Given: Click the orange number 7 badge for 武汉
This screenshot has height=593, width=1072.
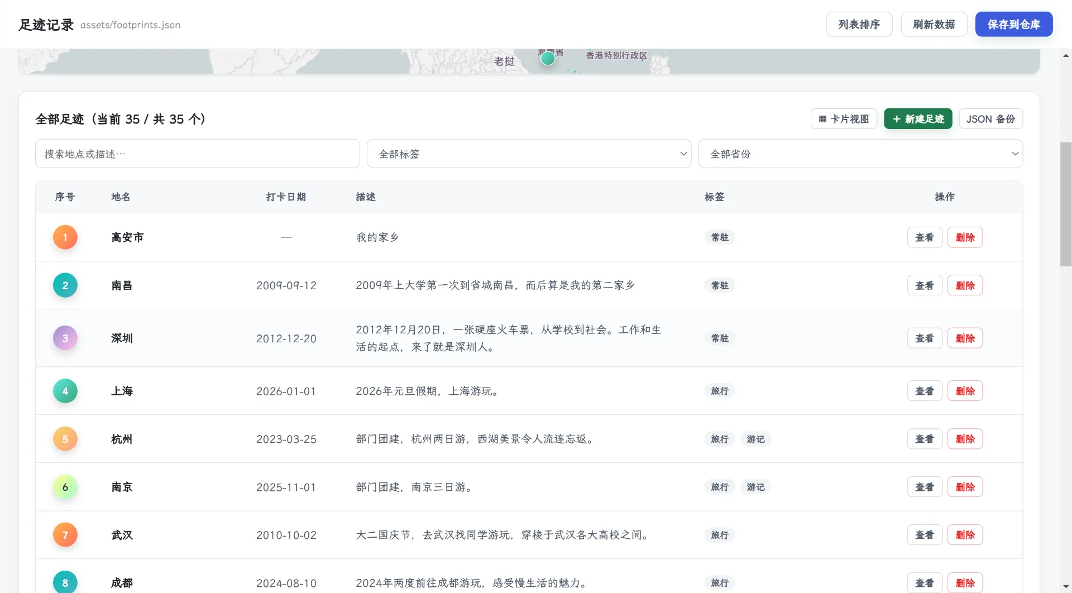Looking at the screenshot, I should click(x=65, y=535).
